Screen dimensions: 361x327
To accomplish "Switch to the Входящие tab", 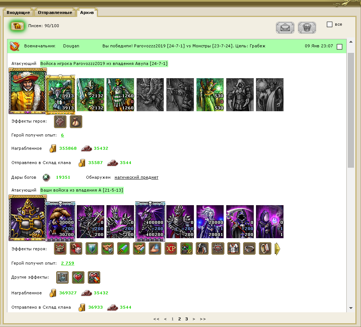I will tap(18, 12).
